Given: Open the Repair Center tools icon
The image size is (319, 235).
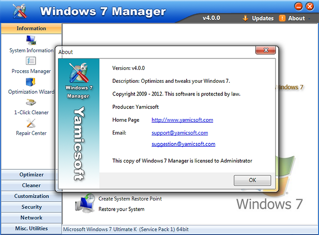Looking at the screenshot, I should click(31, 123).
